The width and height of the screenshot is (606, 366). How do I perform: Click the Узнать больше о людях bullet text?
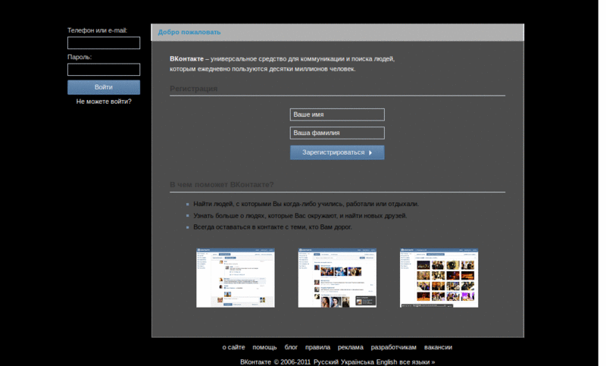[x=300, y=216]
